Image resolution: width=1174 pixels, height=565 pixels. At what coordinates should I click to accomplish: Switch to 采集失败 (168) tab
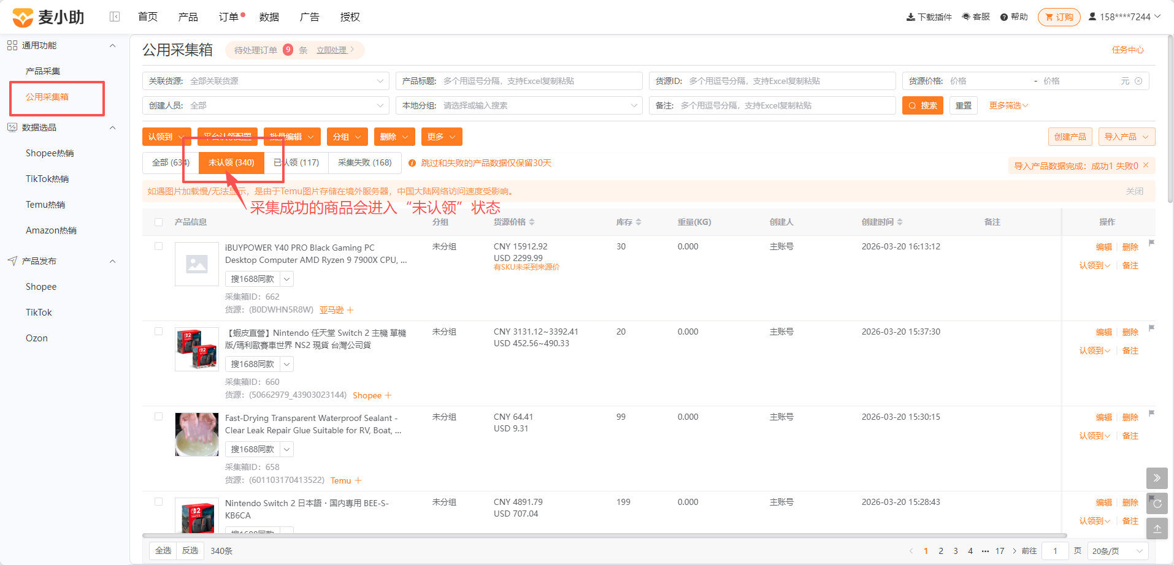coord(365,162)
